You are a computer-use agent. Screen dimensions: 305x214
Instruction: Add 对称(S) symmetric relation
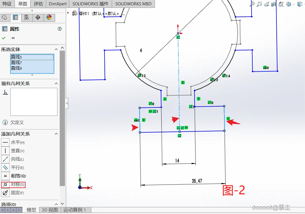pyautogui.click(x=13, y=184)
